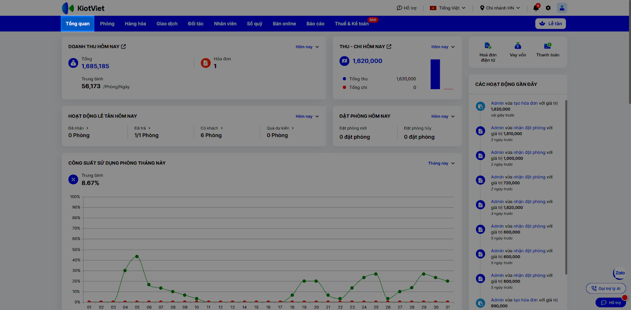Click the Hóa đơn invoice icon
The width and height of the screenshot is (631, 310).
205,63
